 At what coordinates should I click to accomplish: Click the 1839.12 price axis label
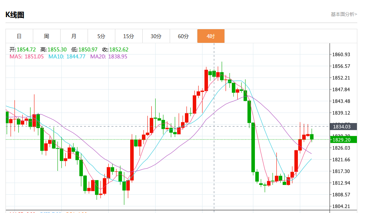(341, 113)
